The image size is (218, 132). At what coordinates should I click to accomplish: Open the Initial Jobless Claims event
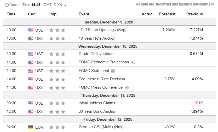[97, 103]
